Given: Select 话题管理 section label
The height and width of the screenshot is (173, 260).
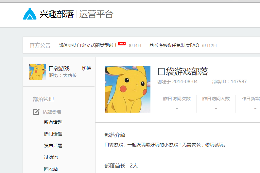Looking at the screenshot, I should [52, 112].
